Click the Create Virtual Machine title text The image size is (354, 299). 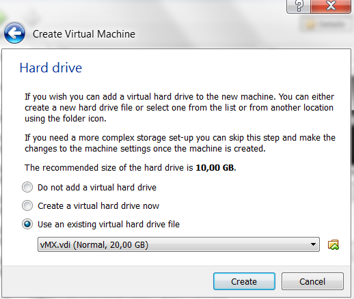tap(84, 34)
